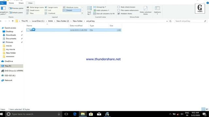The width and height of the screenshot is (209, 117).
Task: Click hhhh in address breadcrumb
Action: pos(51,21)
